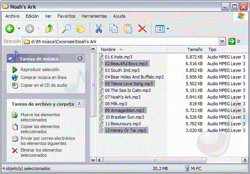Open the Views dropdown button

[162, 29]
